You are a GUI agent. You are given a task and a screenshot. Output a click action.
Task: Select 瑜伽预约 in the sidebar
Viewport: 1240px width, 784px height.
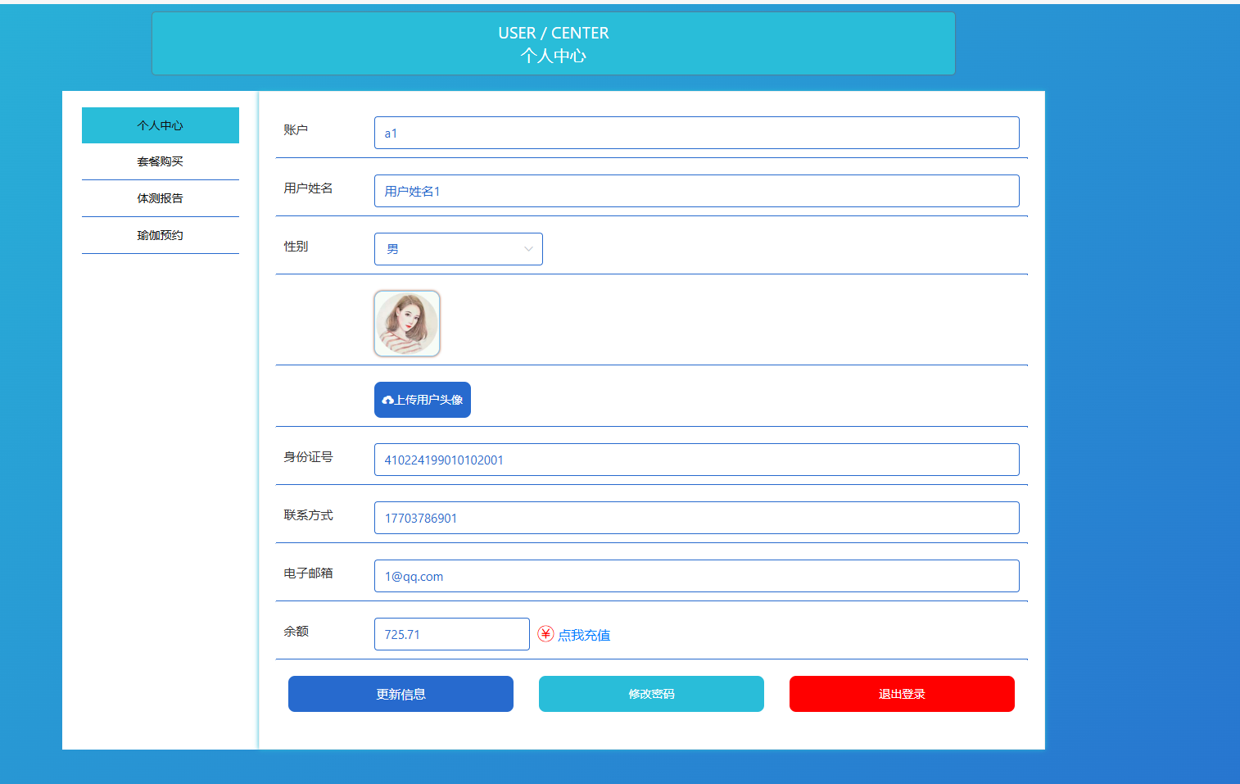coord(161,235)
